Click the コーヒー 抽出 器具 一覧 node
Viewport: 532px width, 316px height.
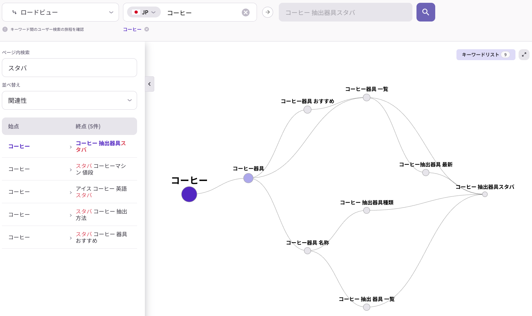pos(367,307)
